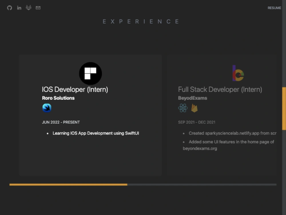The width and height of the screenshot is (286, 215).
Task: Click the Firebase flame icon
Action: [x=194, y=108]
